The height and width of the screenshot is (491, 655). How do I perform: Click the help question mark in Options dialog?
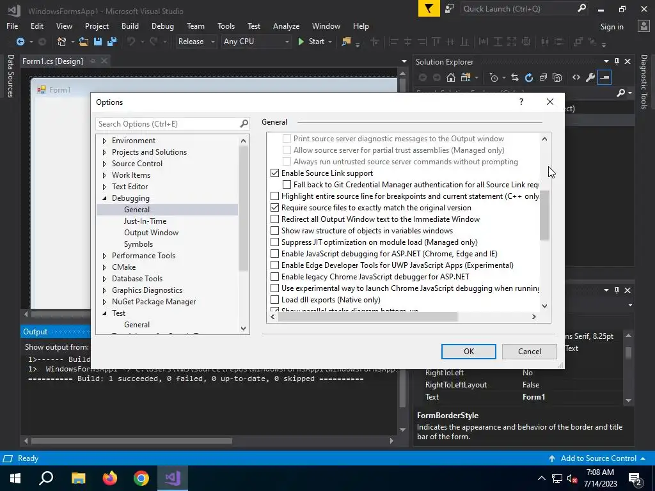pyautogui.click(x=521, y=102)
